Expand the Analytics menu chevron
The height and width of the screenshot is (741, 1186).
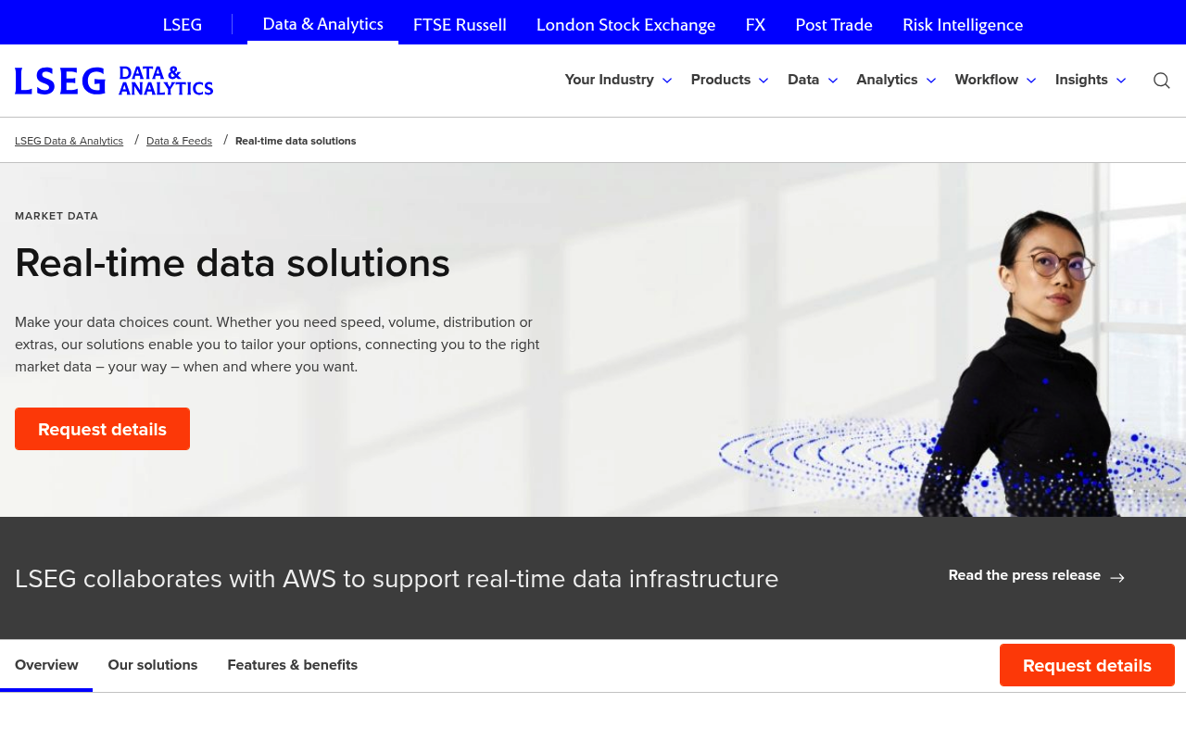pos(931,81)
